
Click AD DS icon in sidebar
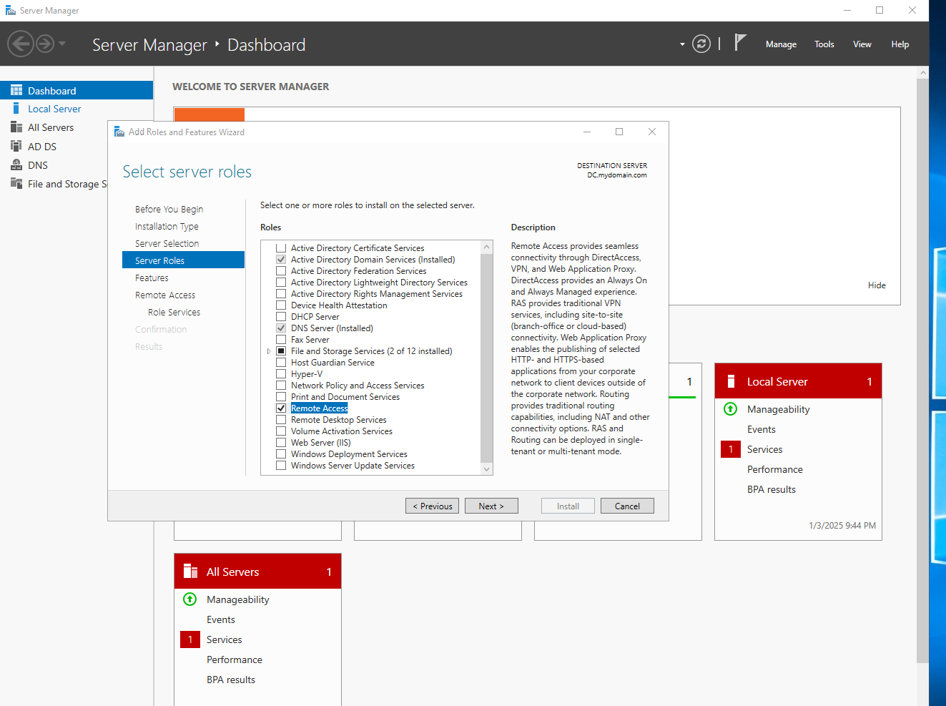[16, 146]
